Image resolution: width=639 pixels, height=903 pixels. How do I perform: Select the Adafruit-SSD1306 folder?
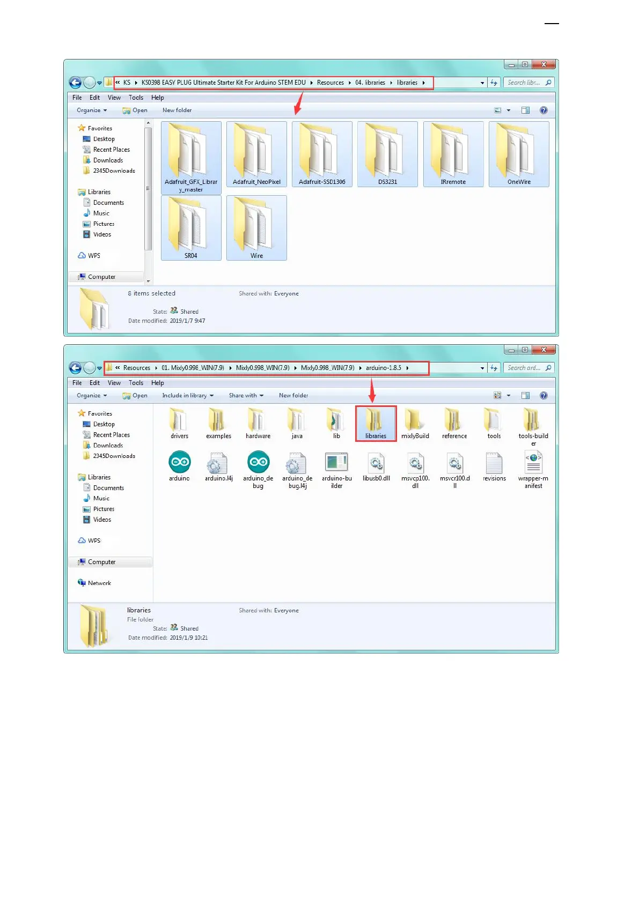pyautogui.click(x=322, y=154)
